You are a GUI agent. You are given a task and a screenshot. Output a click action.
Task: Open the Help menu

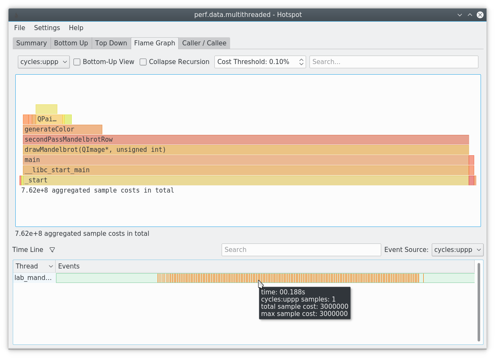pos(76,28)
